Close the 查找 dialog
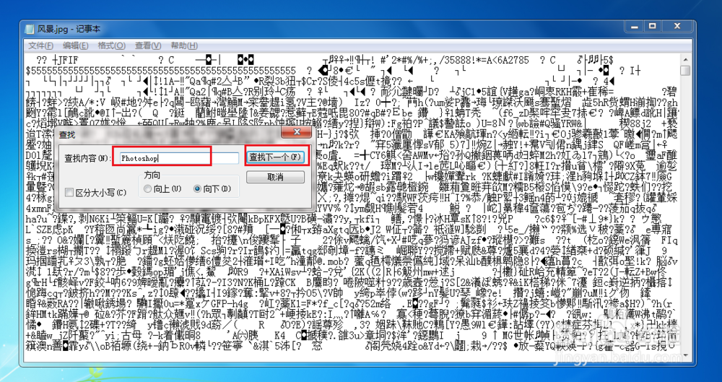Screen dimensions: 722x382 click(x=296, y=133)
